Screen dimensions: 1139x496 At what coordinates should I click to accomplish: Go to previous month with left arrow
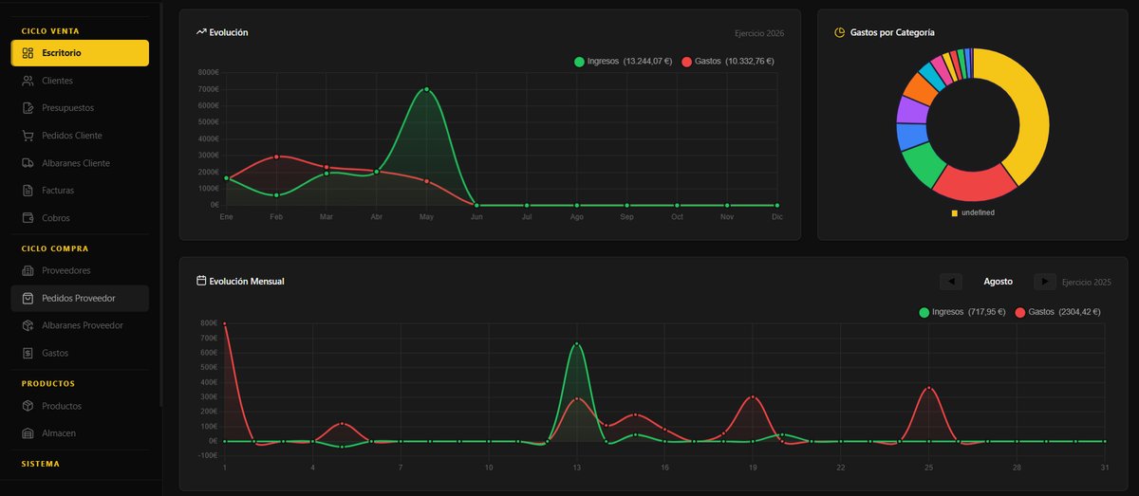(951, 282)
